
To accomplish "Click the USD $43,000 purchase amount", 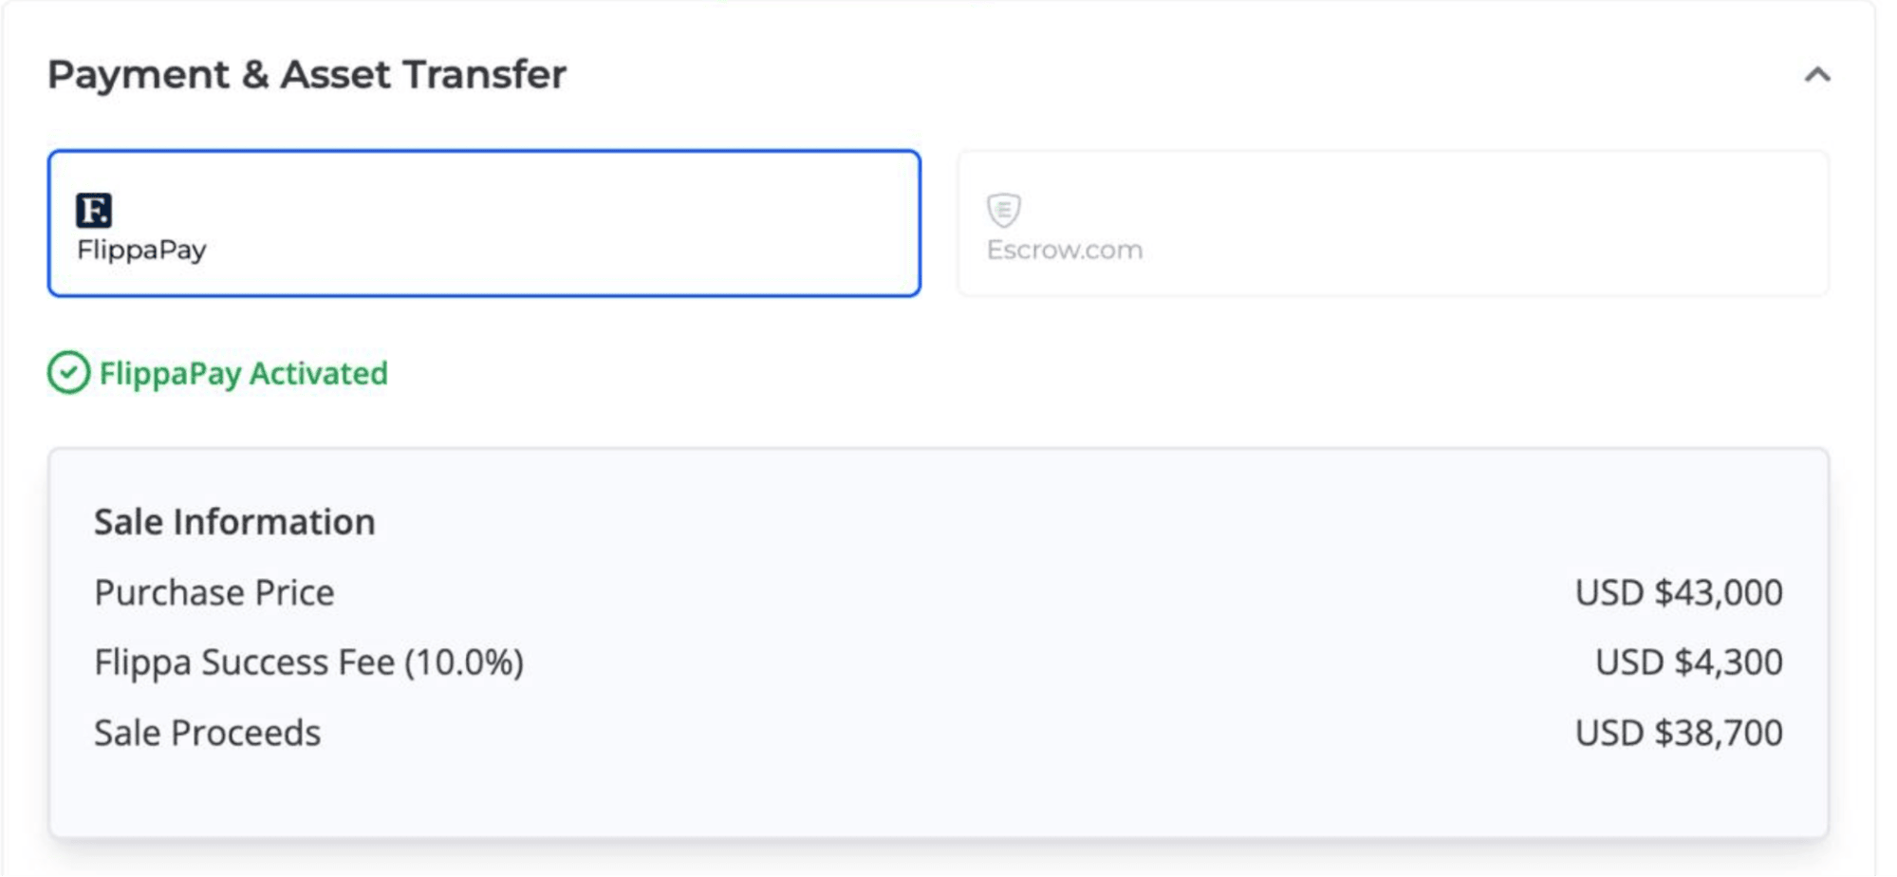I will coord(1679,592).
